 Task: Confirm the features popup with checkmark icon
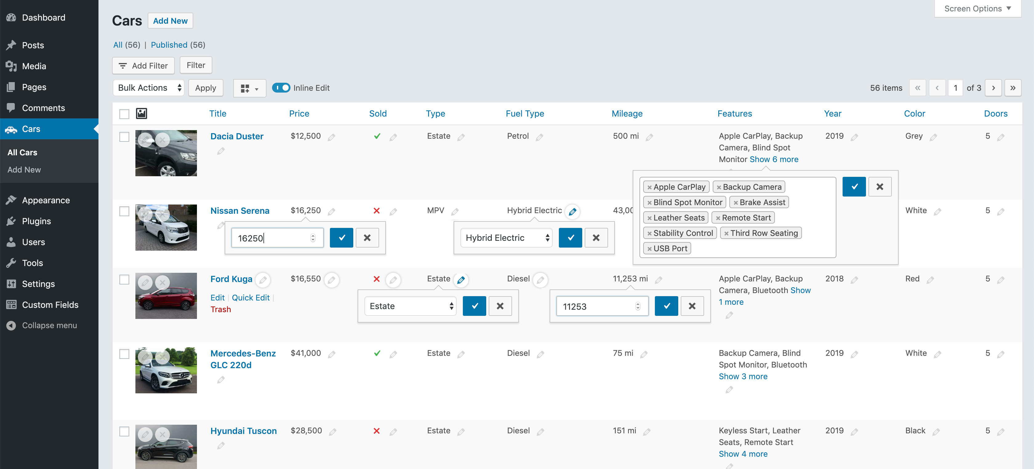854,186
